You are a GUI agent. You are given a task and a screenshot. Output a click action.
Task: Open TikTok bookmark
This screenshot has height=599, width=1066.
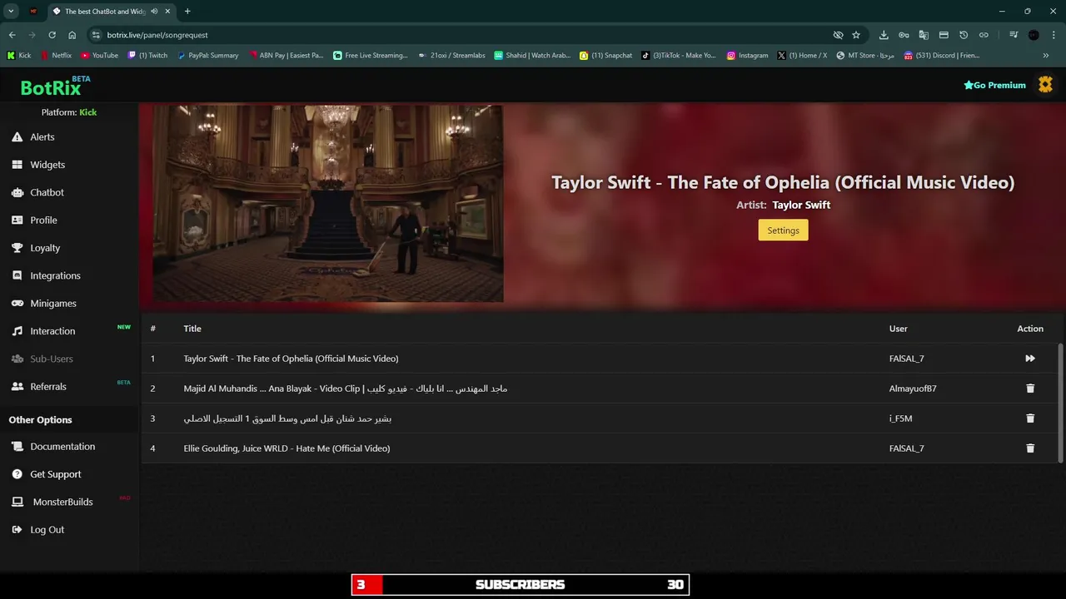[x=678, y=56]
